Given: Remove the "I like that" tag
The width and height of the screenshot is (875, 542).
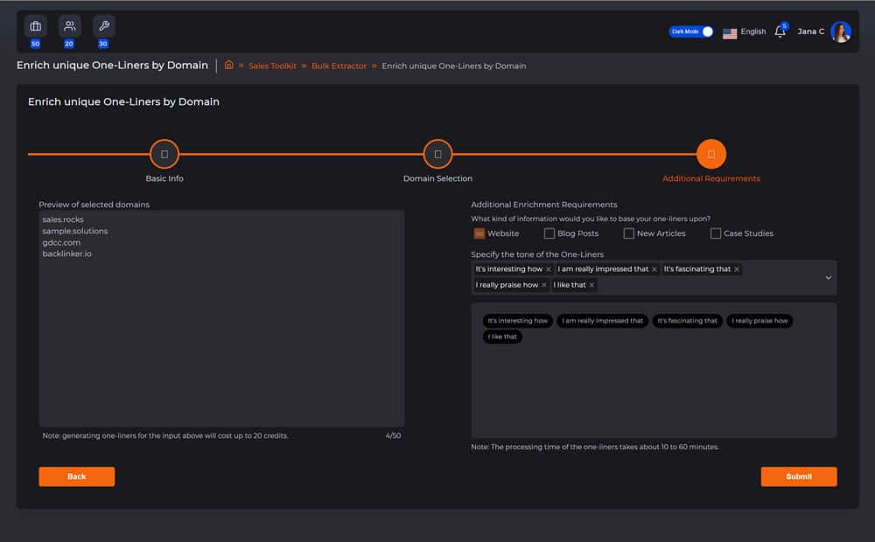Looking at the screenshot, I should click(x=591, y=285).
